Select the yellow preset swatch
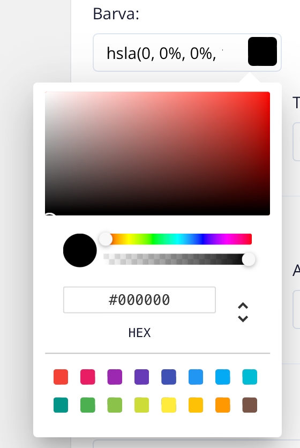The height and width of the screenshot is (448, 300). point(169,405)
